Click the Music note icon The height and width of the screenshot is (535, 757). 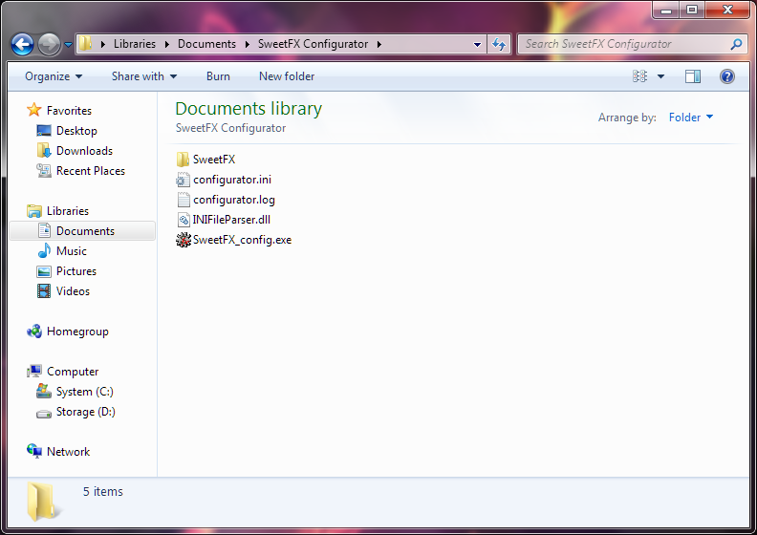(x=44, y=251)
